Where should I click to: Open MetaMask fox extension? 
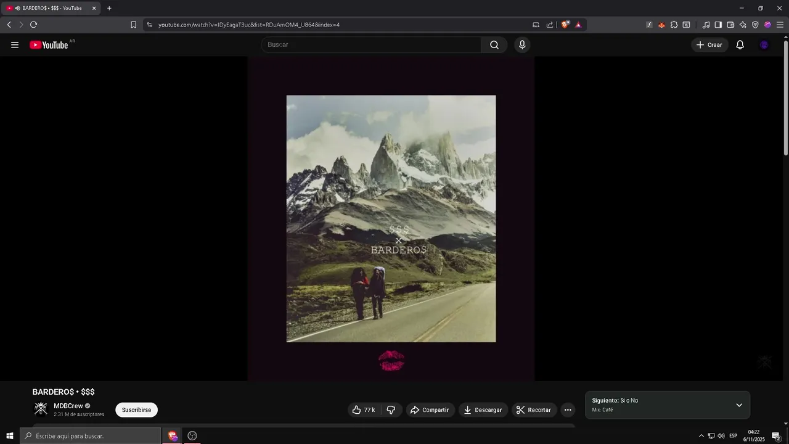661,25
